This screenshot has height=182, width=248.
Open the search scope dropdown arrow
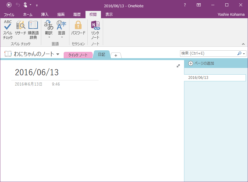244,54
